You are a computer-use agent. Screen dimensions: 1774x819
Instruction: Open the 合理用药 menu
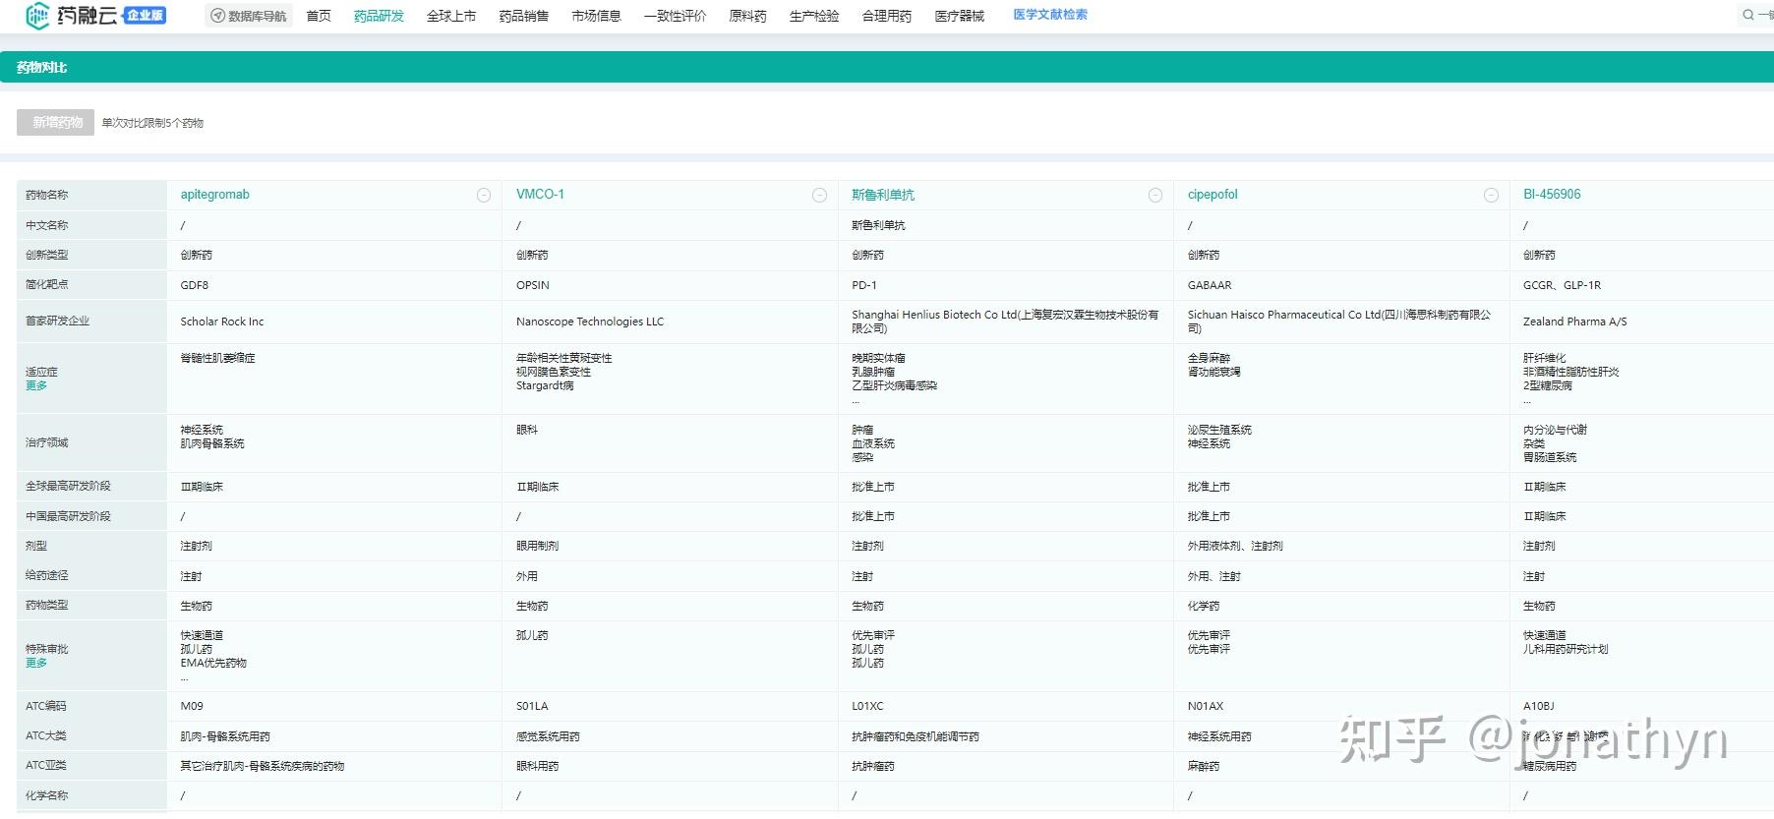click(x=887, y=16)
